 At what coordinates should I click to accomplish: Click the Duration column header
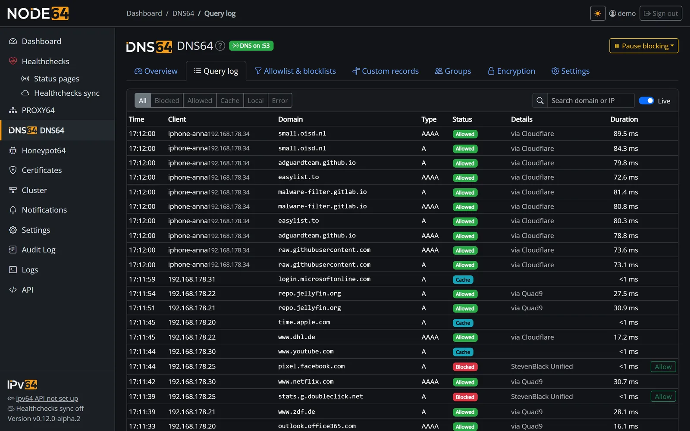[x=624, y=119]
